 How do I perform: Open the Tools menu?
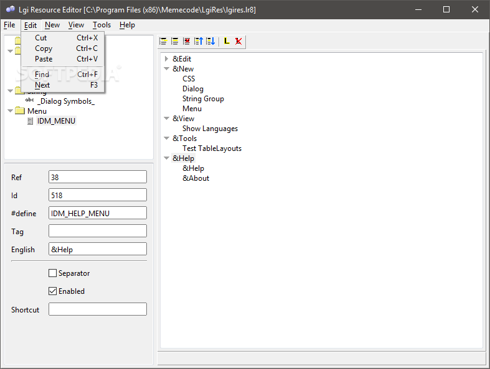click(101, 25)
